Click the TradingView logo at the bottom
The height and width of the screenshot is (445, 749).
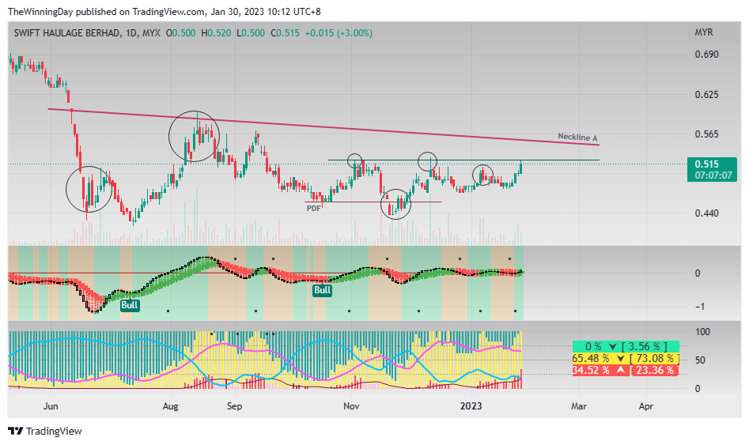pyautogui.click(x=45, y=431)
